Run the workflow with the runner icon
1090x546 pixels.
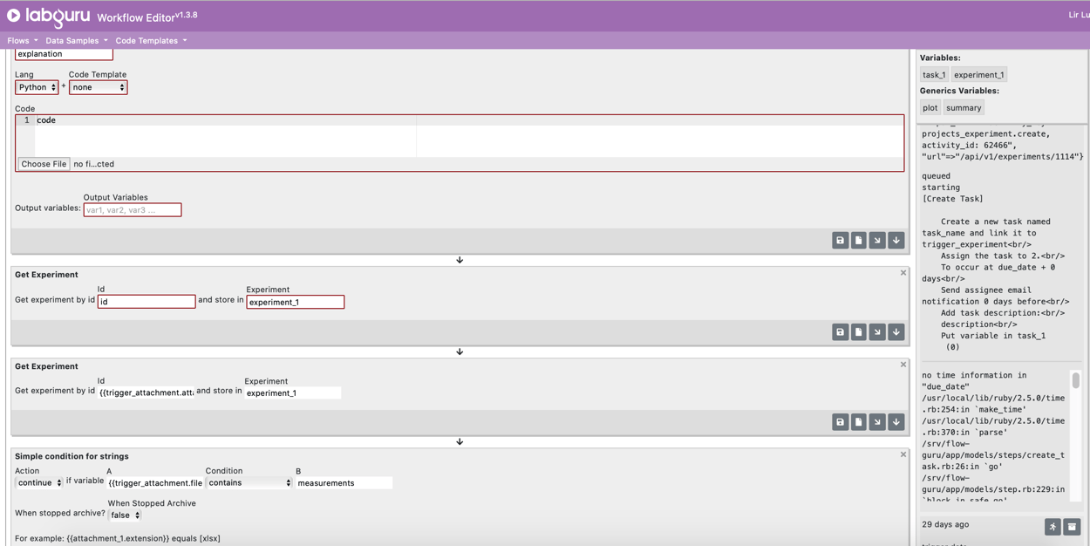[x=1053, y=527]
